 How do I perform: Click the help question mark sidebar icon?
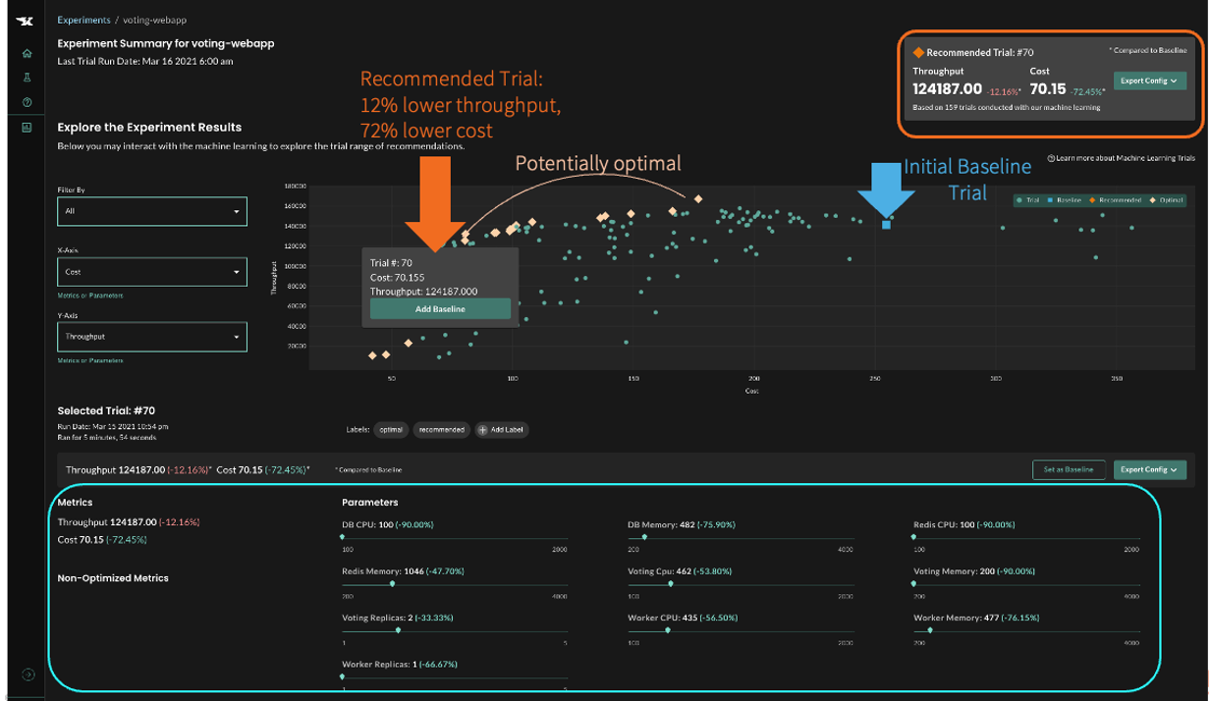click(x=27, y=103)
